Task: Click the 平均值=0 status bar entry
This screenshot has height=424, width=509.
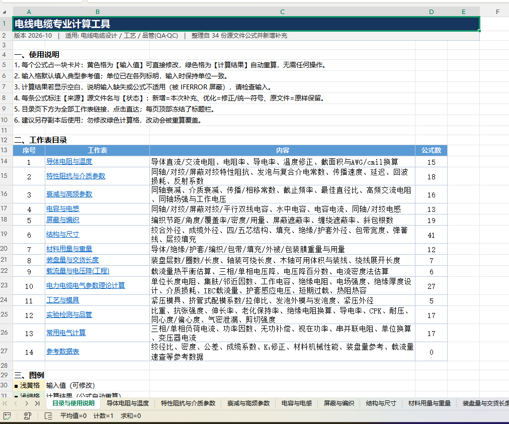Action: (73, 416)
